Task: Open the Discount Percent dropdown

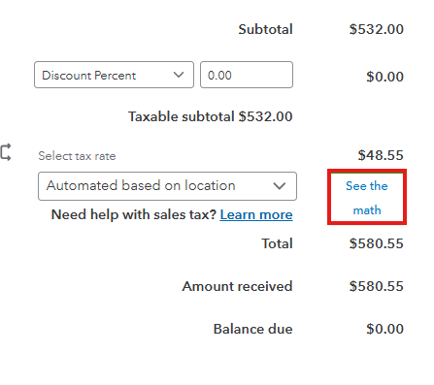Action: click(114, 75)
